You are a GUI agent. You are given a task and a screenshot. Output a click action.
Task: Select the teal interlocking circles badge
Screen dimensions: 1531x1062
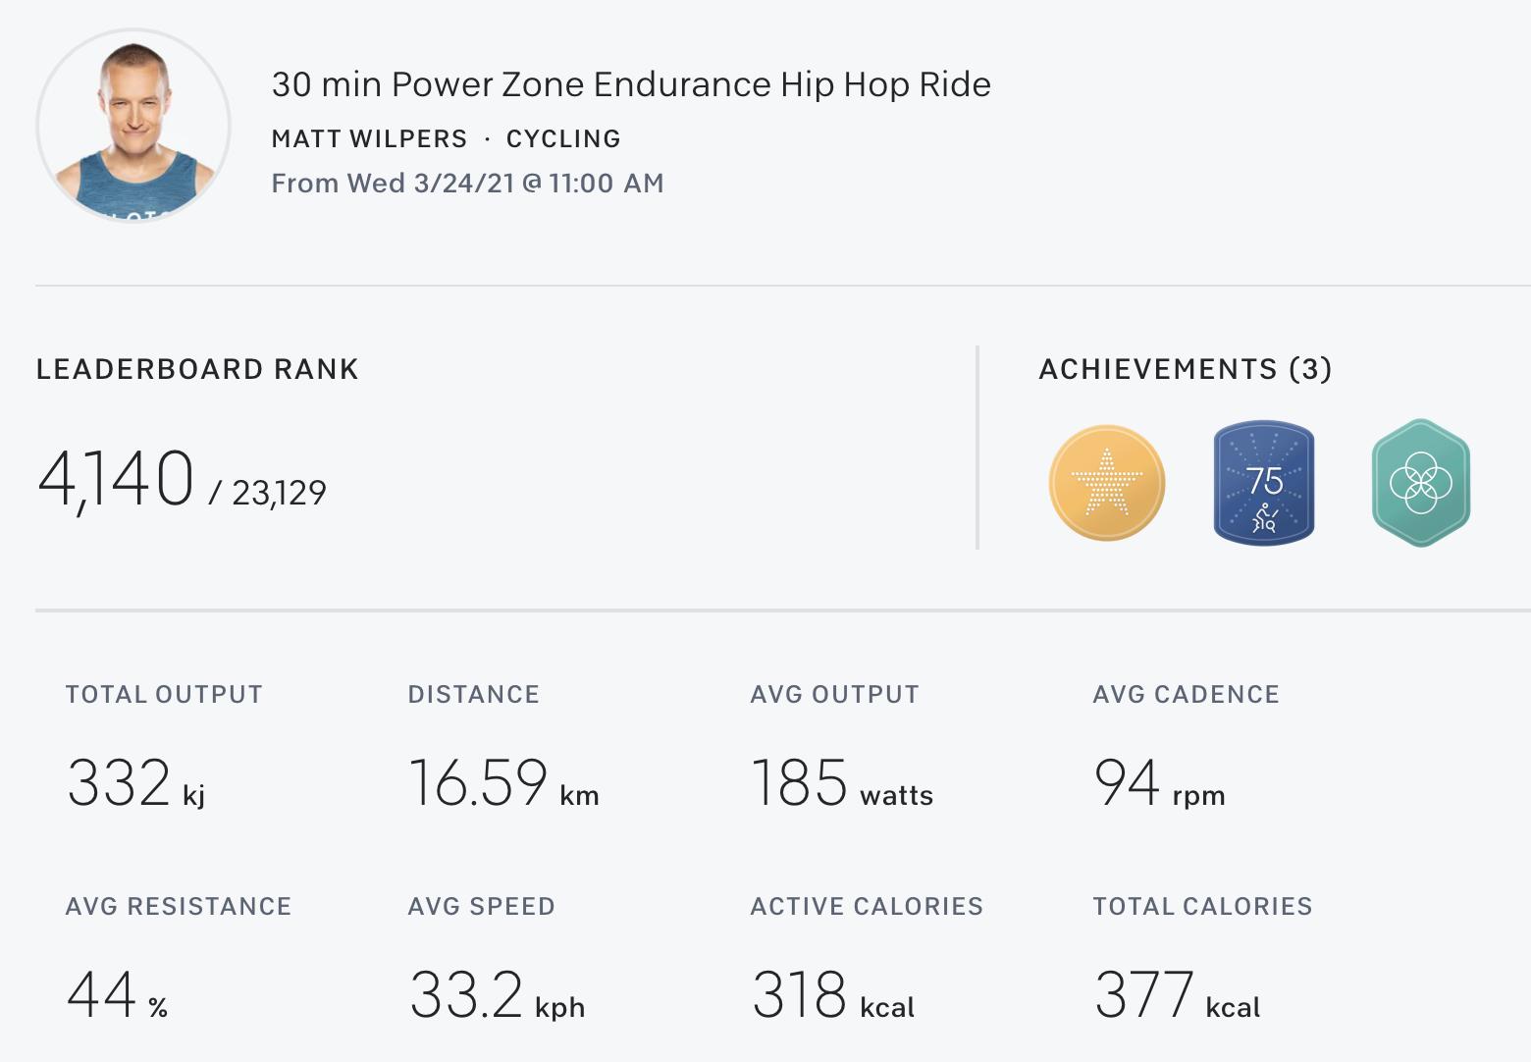[x=1420, y=483]
